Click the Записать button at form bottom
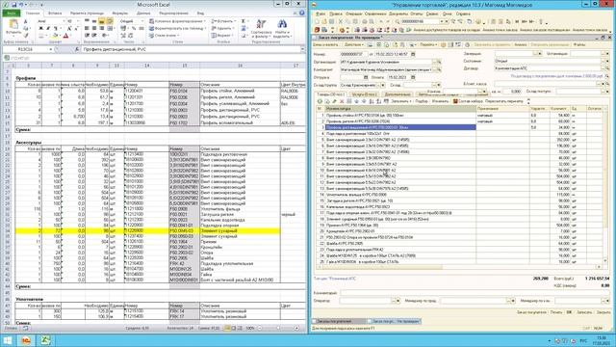Screen dimensions: 616x347 tap(584, 312)
